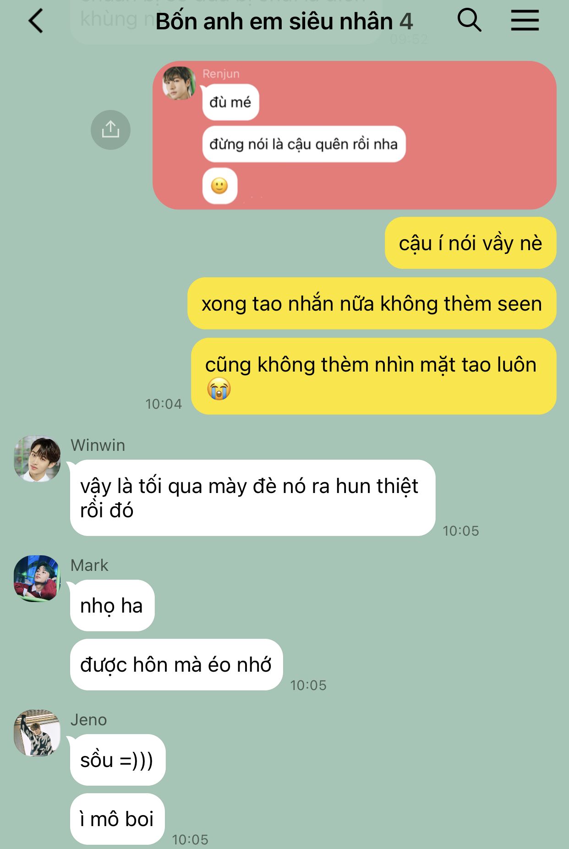Select Jeno's 'sồu =)))' message
This screenshot has width=569, height=849.
[x=118, y=760]
